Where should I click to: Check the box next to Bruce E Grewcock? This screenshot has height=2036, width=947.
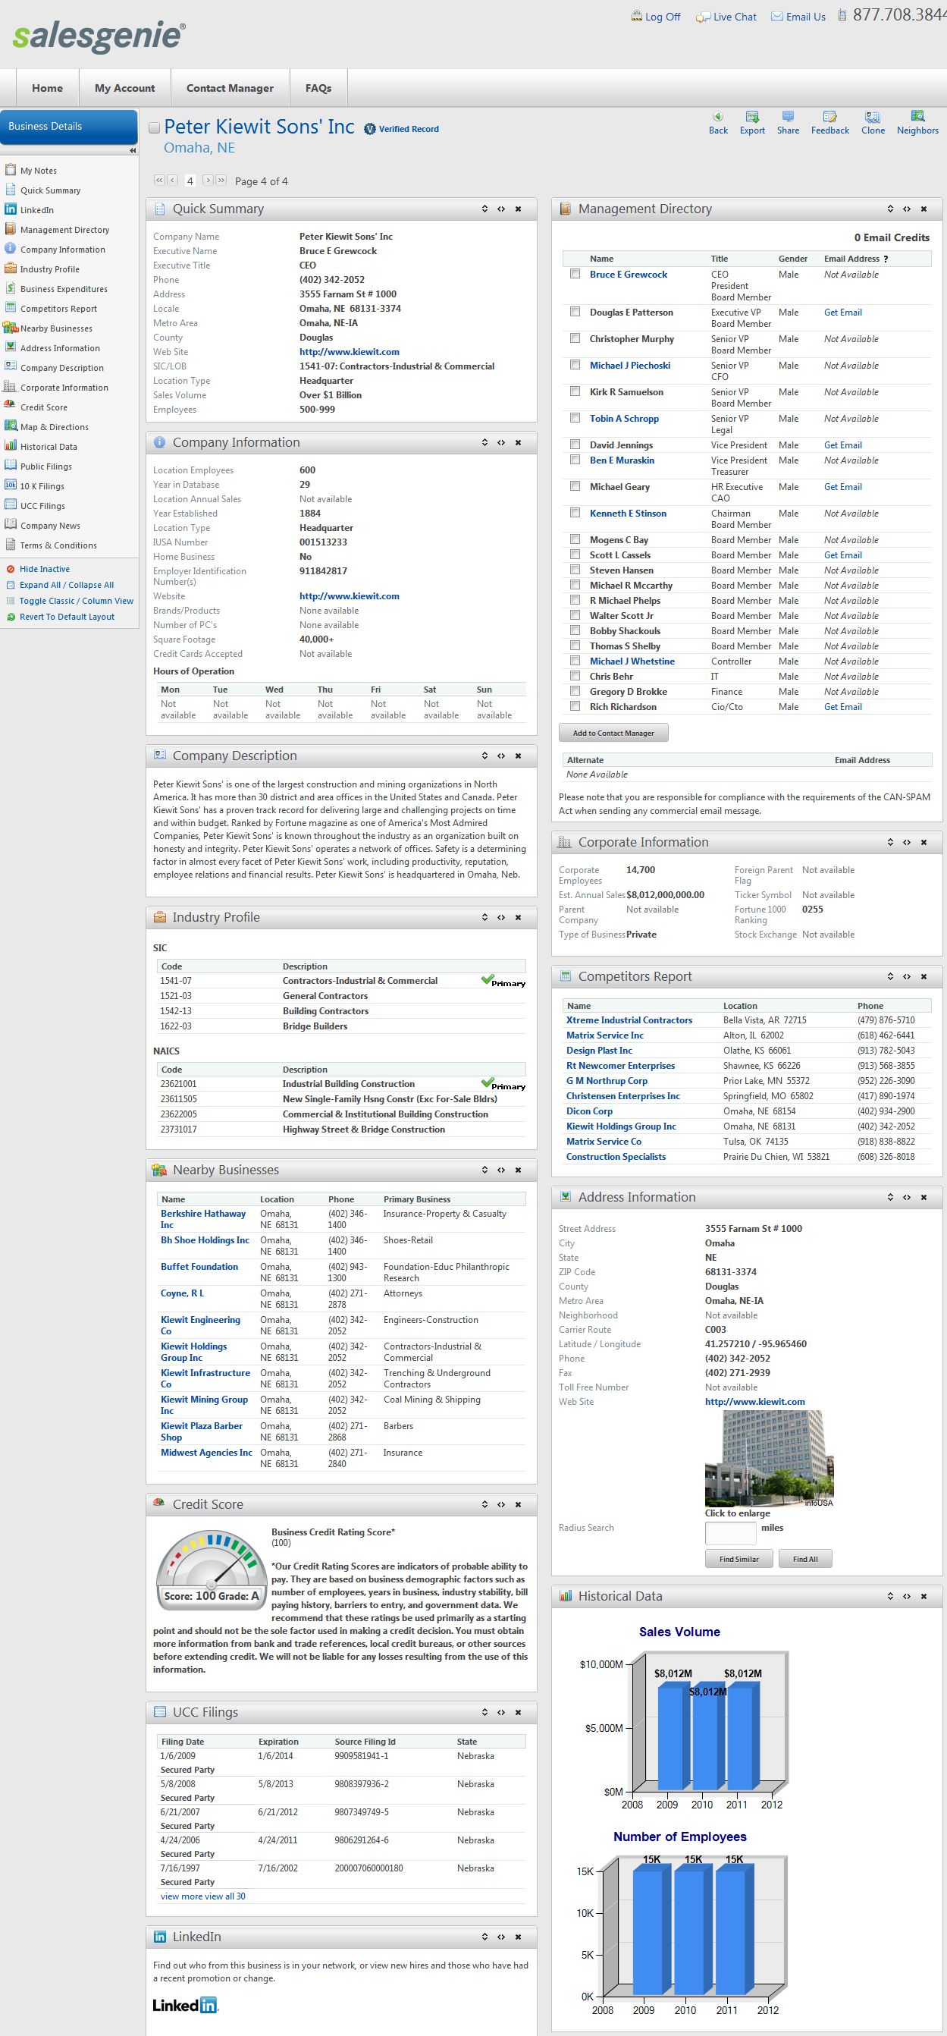coord(575,275)
